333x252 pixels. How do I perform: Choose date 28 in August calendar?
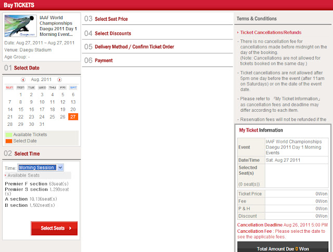[x=10, y=124]
